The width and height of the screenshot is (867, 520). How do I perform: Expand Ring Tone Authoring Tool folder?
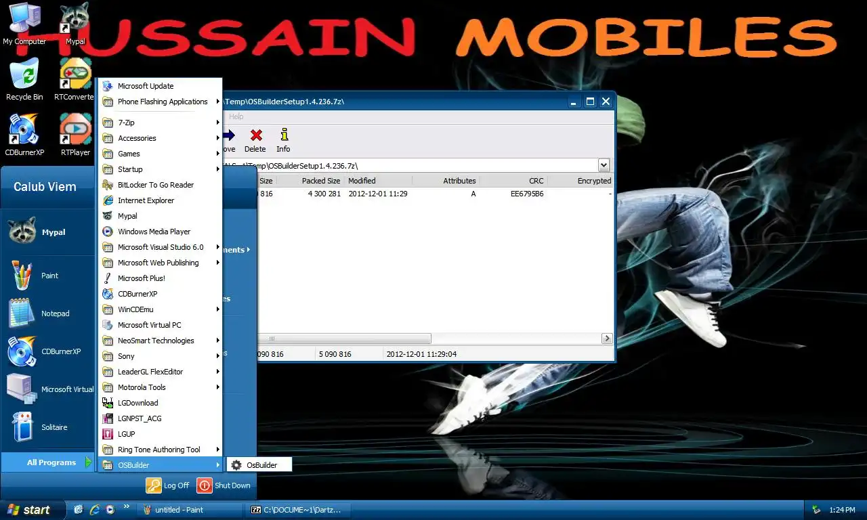(x=161, y=450)
